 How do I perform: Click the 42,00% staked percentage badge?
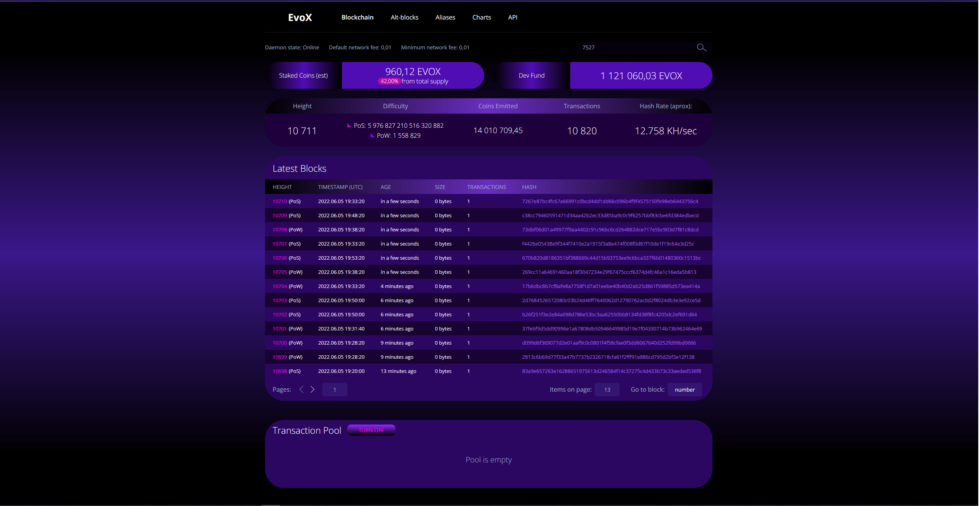(x=389, y=81)
